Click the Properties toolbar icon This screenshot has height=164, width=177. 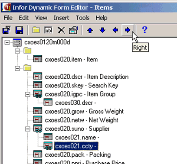(73, 30)
